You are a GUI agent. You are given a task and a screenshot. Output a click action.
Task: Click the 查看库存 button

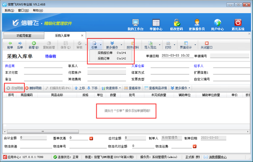132,88
